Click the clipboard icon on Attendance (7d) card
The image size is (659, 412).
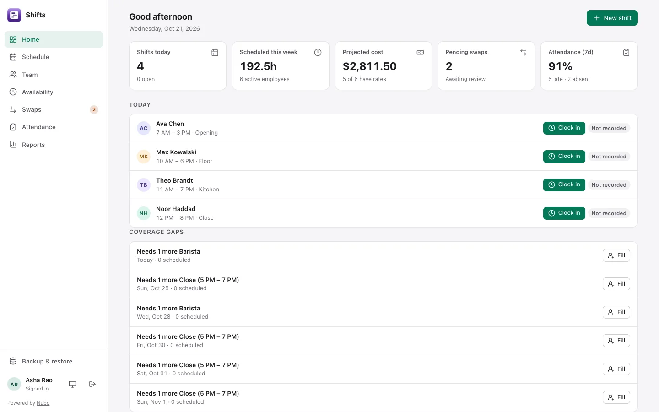point(626,53)
